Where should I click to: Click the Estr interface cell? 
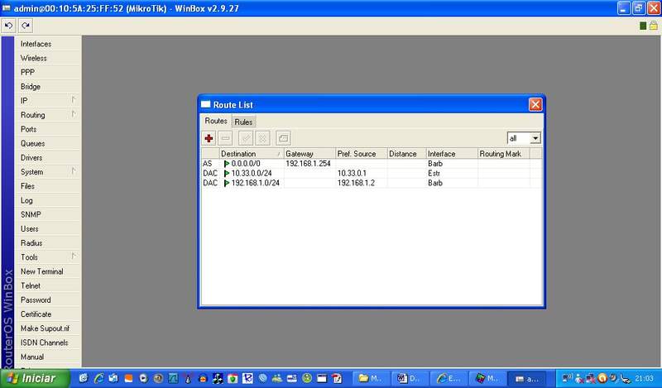(434, 173)
